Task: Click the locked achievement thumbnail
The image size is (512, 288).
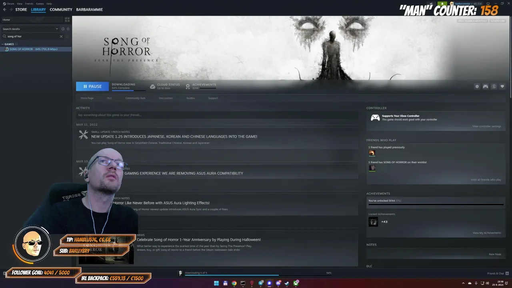Action: 373,222
